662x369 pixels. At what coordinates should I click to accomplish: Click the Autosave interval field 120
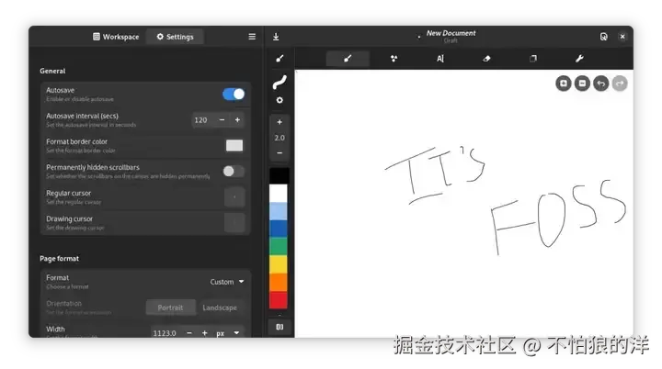coord(202,120)
